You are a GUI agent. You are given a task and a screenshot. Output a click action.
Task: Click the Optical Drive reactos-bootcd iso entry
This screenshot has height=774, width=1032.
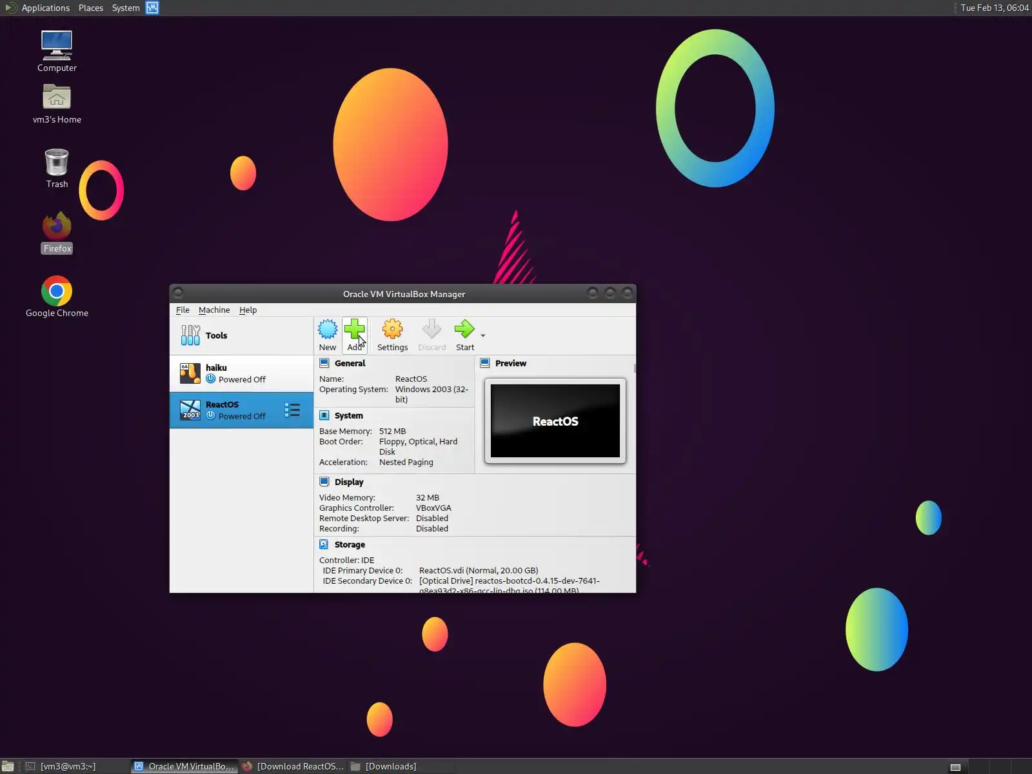pyautogui.click(x=510, y=586)
